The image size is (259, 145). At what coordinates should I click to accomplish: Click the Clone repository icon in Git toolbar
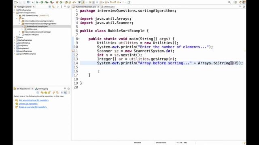(x=46, y=93)
